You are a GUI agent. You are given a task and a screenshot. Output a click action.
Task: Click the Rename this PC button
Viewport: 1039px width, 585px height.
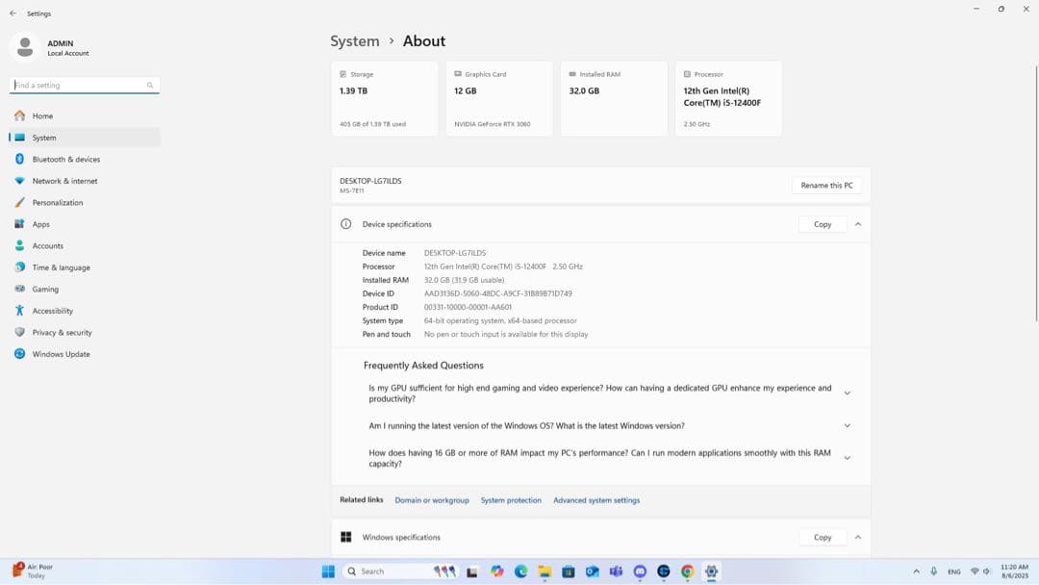click(x=825, y=184)
